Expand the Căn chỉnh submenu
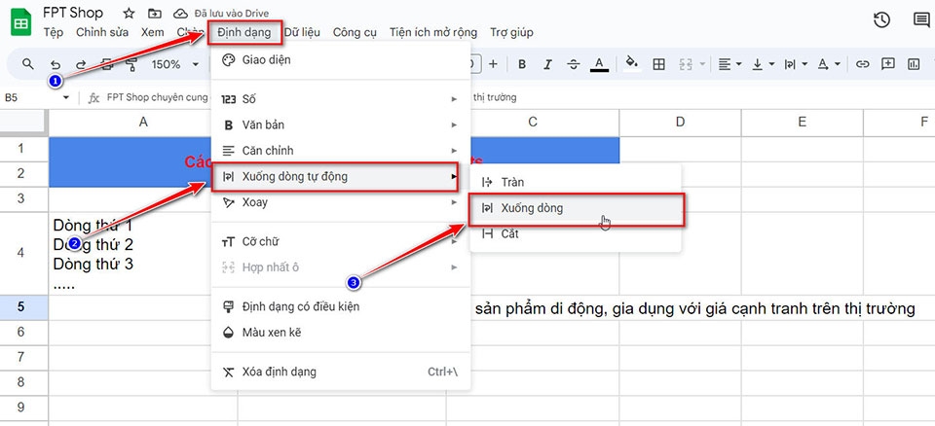This screenshot has width=935, height=426. 341,151
